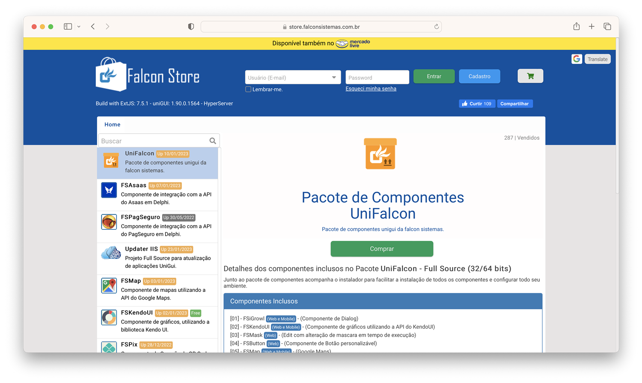Viewport: 642px width, 383px height.
Task: Open the Esqueci minha senha link
Action: [x=371, y=89]
